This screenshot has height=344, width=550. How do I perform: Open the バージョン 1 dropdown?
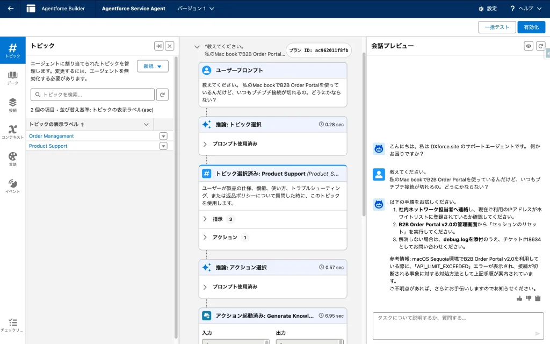click(196, 9)
